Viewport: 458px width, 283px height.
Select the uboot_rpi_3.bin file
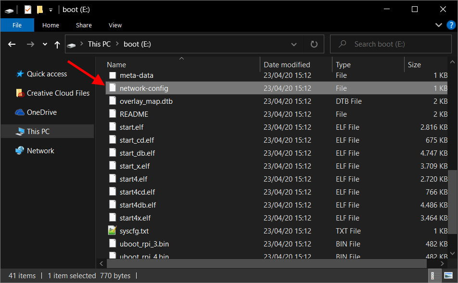pos(276,244)
